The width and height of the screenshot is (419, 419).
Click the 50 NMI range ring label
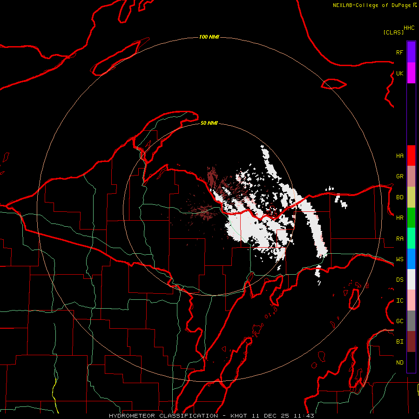point(209,123)
